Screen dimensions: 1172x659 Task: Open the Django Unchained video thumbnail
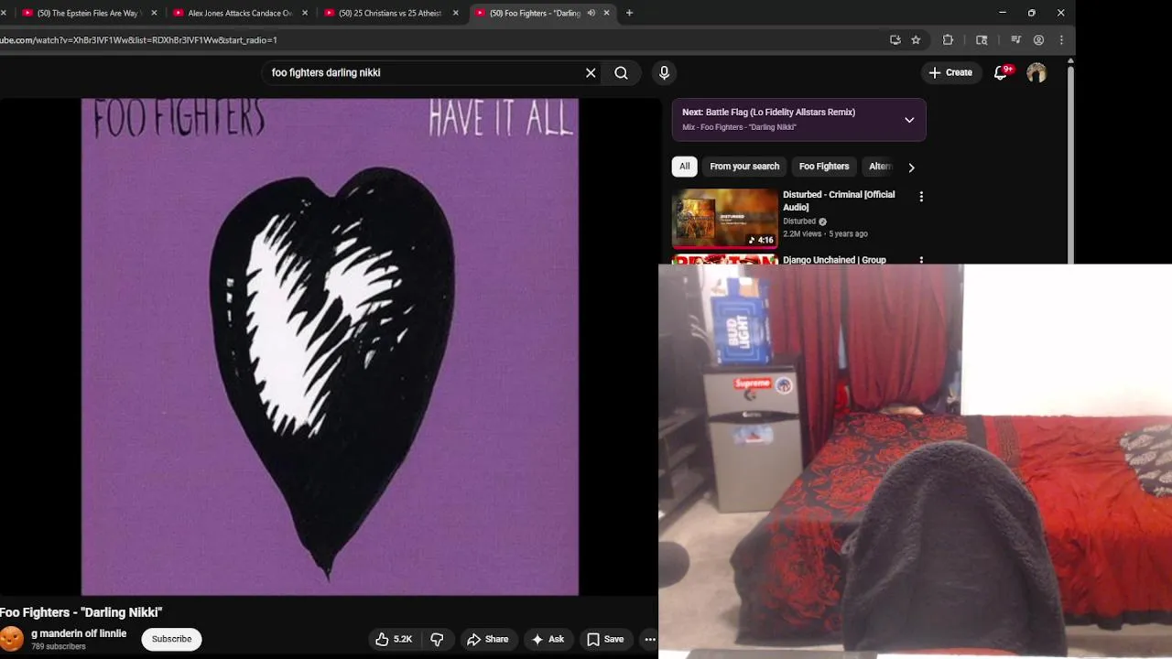click(x=725, y=260)
